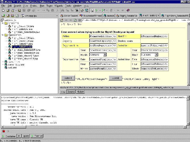190x142 pixels.
Task: Click submit button for Accept Changes
Action: click(x=68, y=78)
